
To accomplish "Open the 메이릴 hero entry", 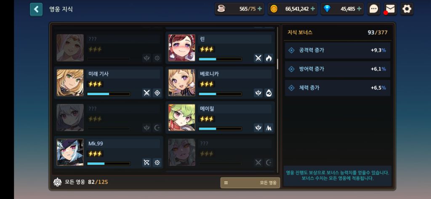I will [220, 117].
